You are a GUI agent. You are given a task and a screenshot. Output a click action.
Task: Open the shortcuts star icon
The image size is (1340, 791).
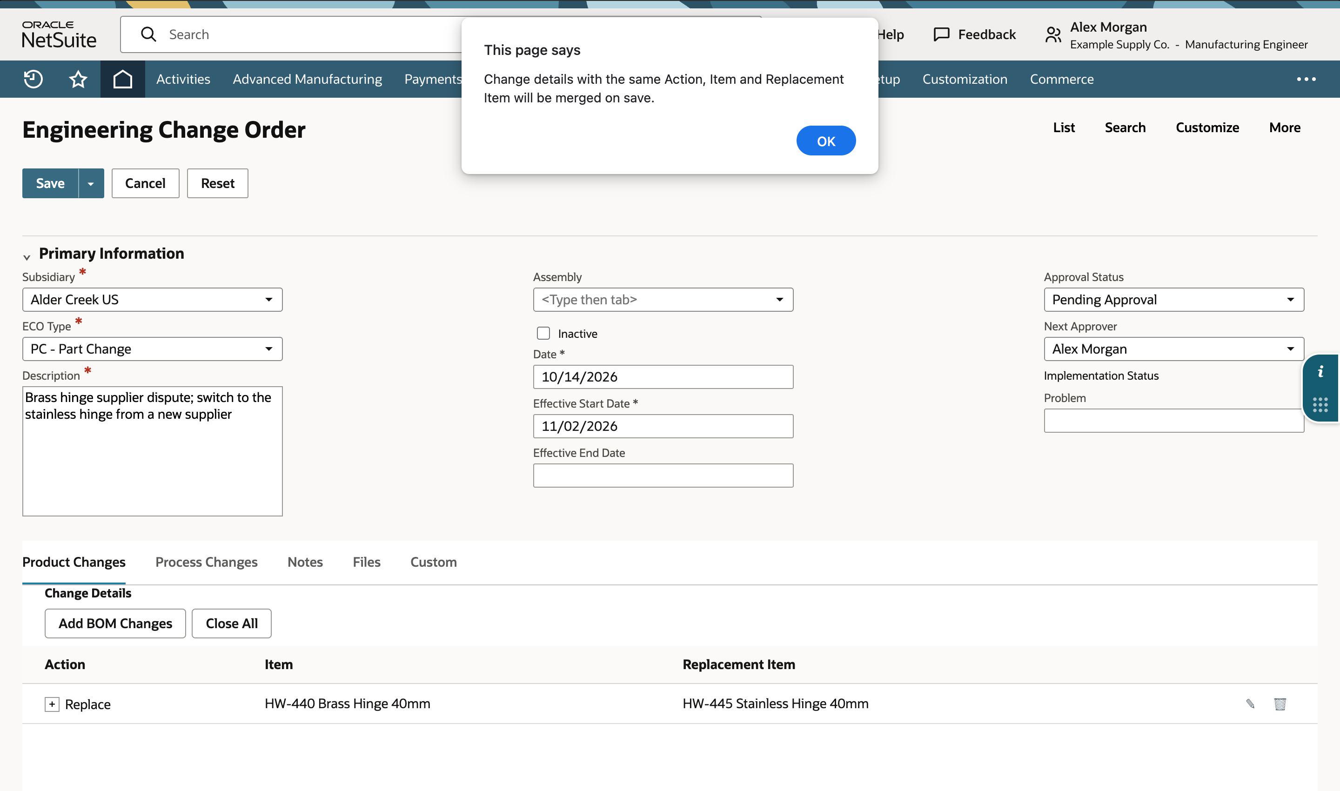(x=78, y=79)
